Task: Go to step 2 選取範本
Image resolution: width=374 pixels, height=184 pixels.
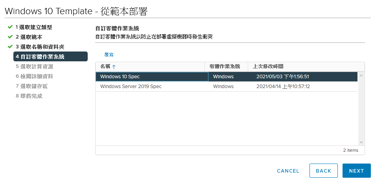Action: click(29, 37)
